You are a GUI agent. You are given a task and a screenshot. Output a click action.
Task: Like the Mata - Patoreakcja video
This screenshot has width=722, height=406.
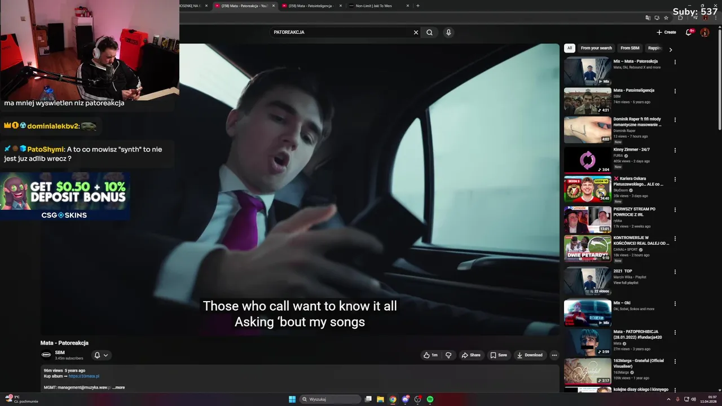pyautogui.click(x=430, y=355)
